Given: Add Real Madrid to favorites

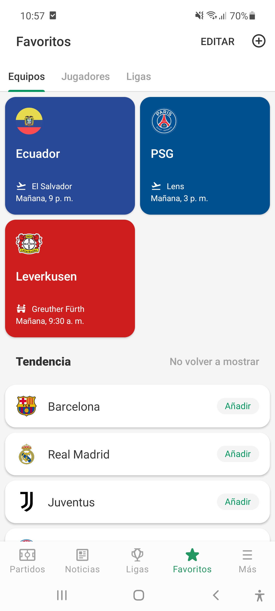Looking at the screenshot, I should tap(238, 454).
